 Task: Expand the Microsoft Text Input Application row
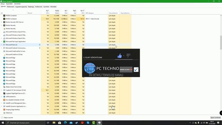pyautogui.click(x=1, y=42)
